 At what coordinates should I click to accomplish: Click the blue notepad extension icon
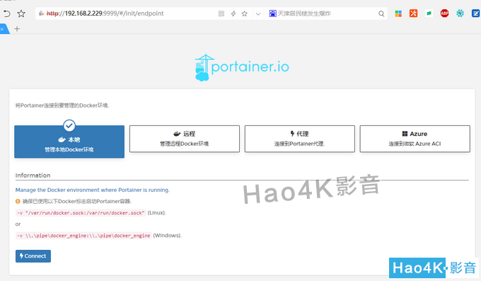475,13
